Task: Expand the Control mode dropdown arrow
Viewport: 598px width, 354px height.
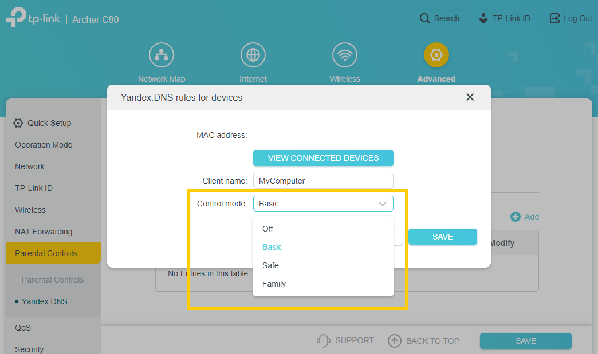Action: point(383,204)
